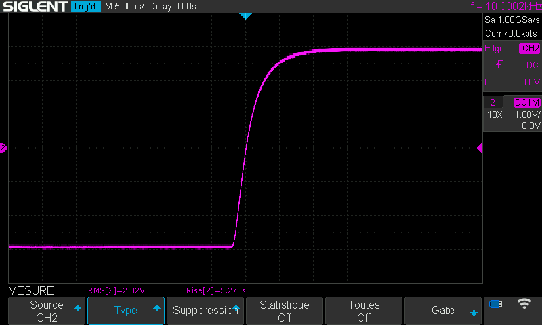Click the trigger position marker at top

245,16
